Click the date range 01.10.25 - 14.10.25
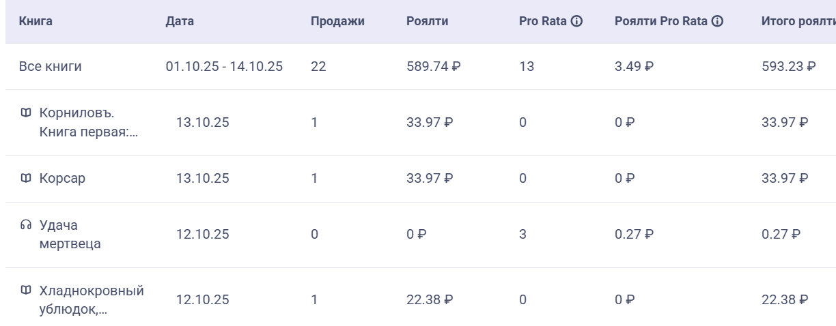Image resolution: width=836 pixels, height=326 pixels. pos(224,67)
